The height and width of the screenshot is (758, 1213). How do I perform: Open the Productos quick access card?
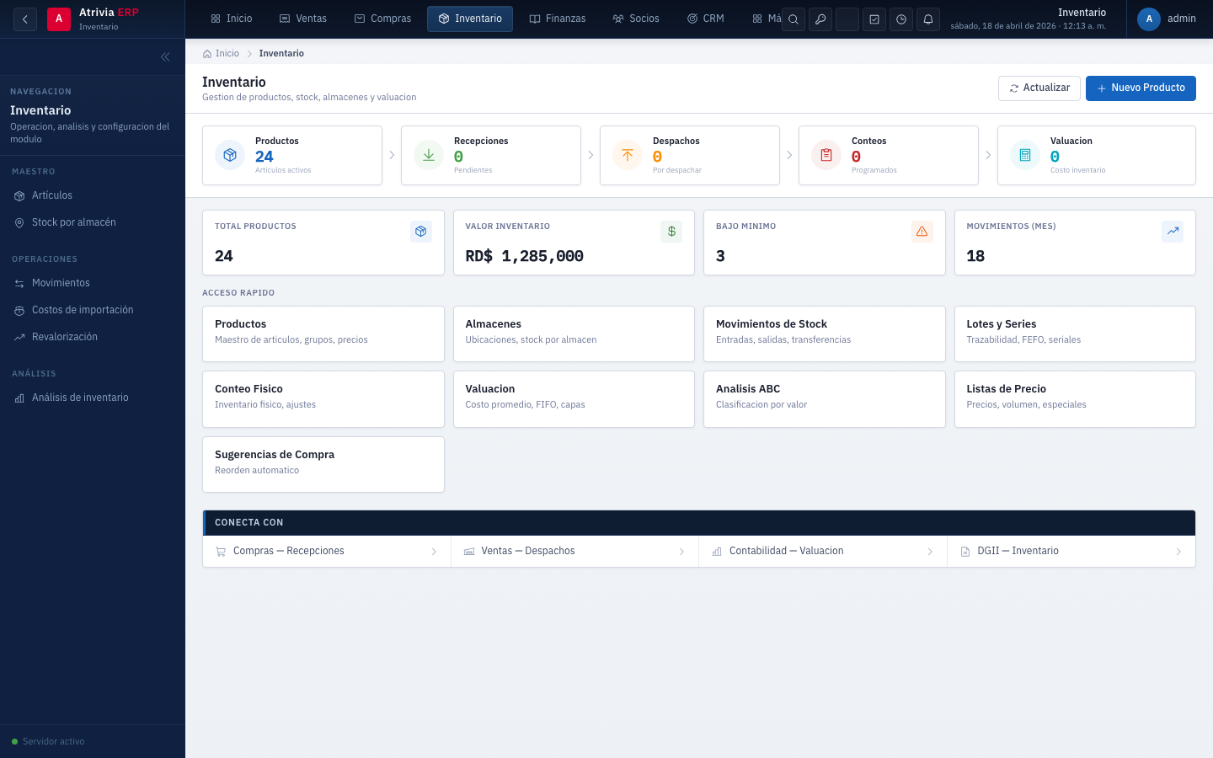323,334
